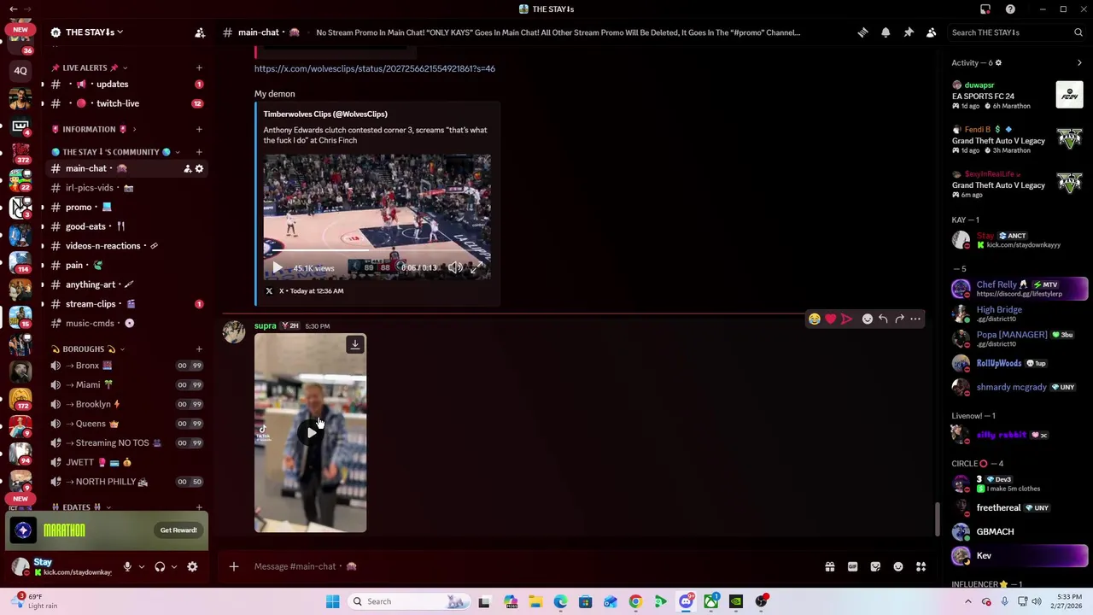Forward the message with forward arrow
Viewport: 1093px width, 615px height.
899,319
